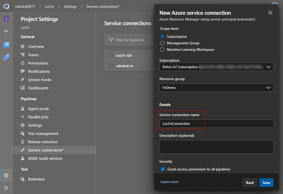Open the LoLFx project avatar tile
This screenshot has width=283, height=194.
point(6,19)
